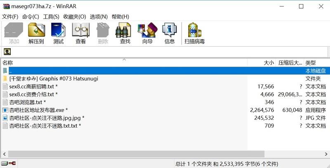Launch the Wizard (向导) tool
This screenshot has width=330, height=168.
[x=147, y=33]
